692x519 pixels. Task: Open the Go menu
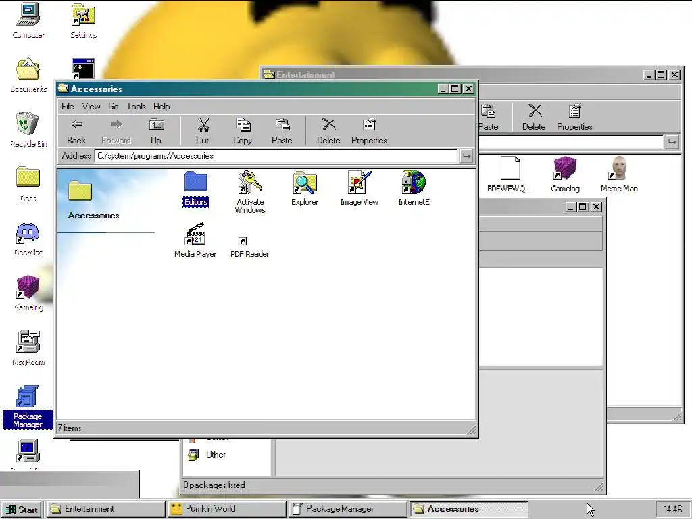113,106
